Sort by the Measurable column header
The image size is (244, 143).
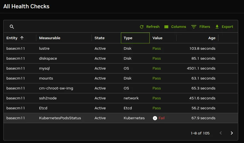pyautogui.click(x=50, y=38)
